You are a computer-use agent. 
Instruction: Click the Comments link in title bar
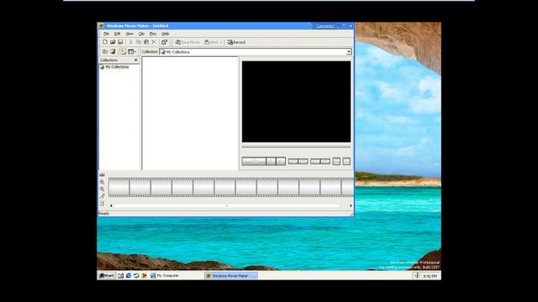(x=324, y=26)
